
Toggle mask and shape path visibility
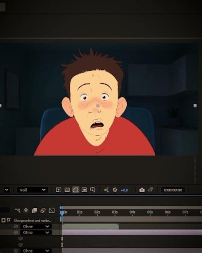coord(76,190)
